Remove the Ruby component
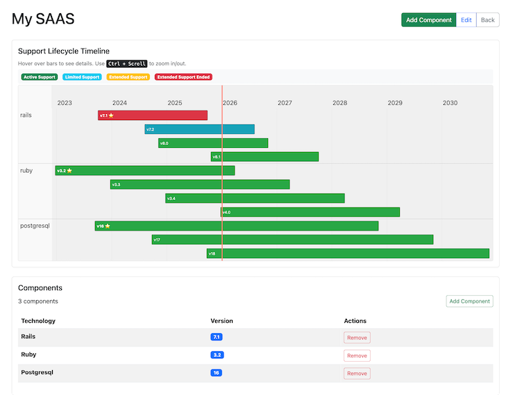This screenshot has width=515, height=395. click(357, 355)
